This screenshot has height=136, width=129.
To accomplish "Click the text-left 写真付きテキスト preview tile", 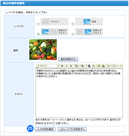I will [x=89, y=32].
